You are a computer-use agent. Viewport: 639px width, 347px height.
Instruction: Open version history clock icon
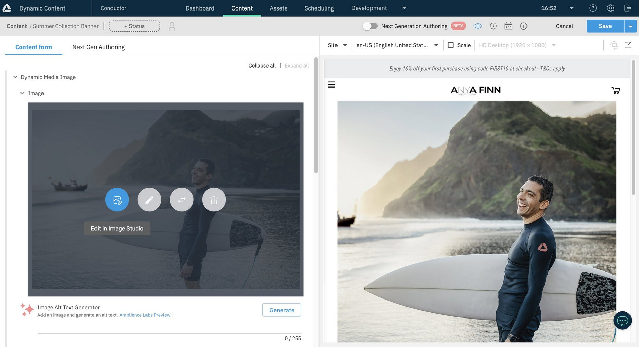pos(493,26)
